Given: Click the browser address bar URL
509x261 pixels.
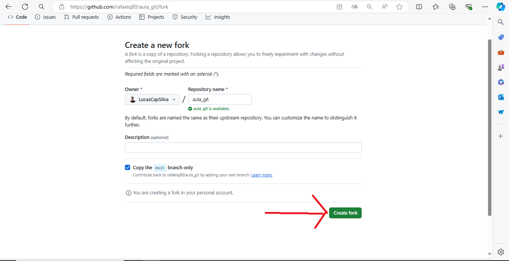Looking at the screenshot, I should click(119, 7).
